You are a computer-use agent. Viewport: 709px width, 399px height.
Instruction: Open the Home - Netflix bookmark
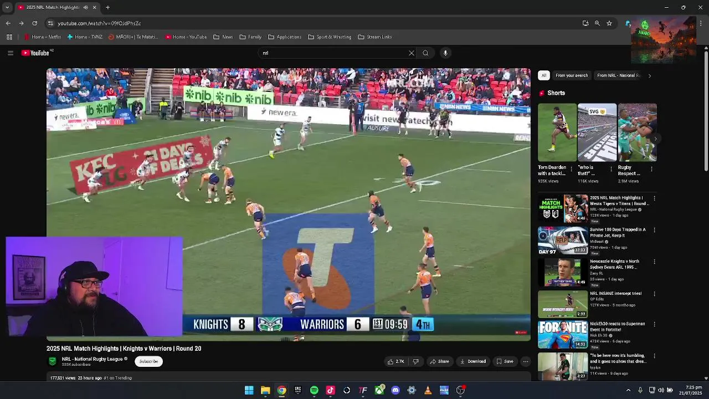pyautogui.click(x=43, y=37)
